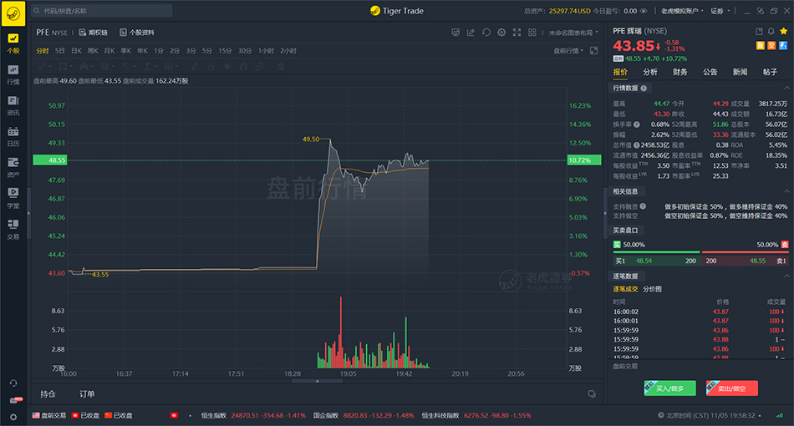Viewport: 794px width, 426px height.
Task: Open the multi-chart grid layout icon
Action: (x=532, y=33)
